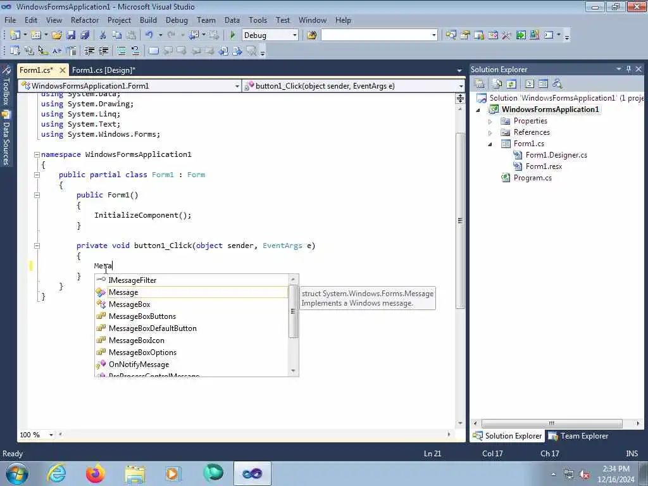
Task: Click View Code icon in Solution Explorer
Action: (530, 84)
